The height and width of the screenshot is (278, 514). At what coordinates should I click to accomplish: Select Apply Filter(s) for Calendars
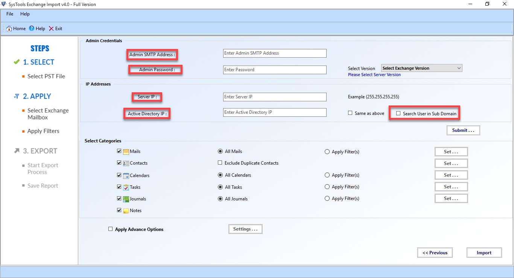[x=327, y=175]
